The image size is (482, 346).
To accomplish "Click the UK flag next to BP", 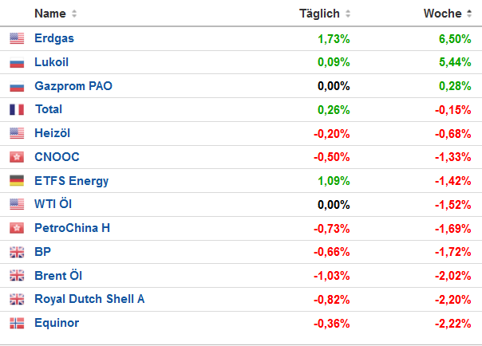I will pos(17,253).
